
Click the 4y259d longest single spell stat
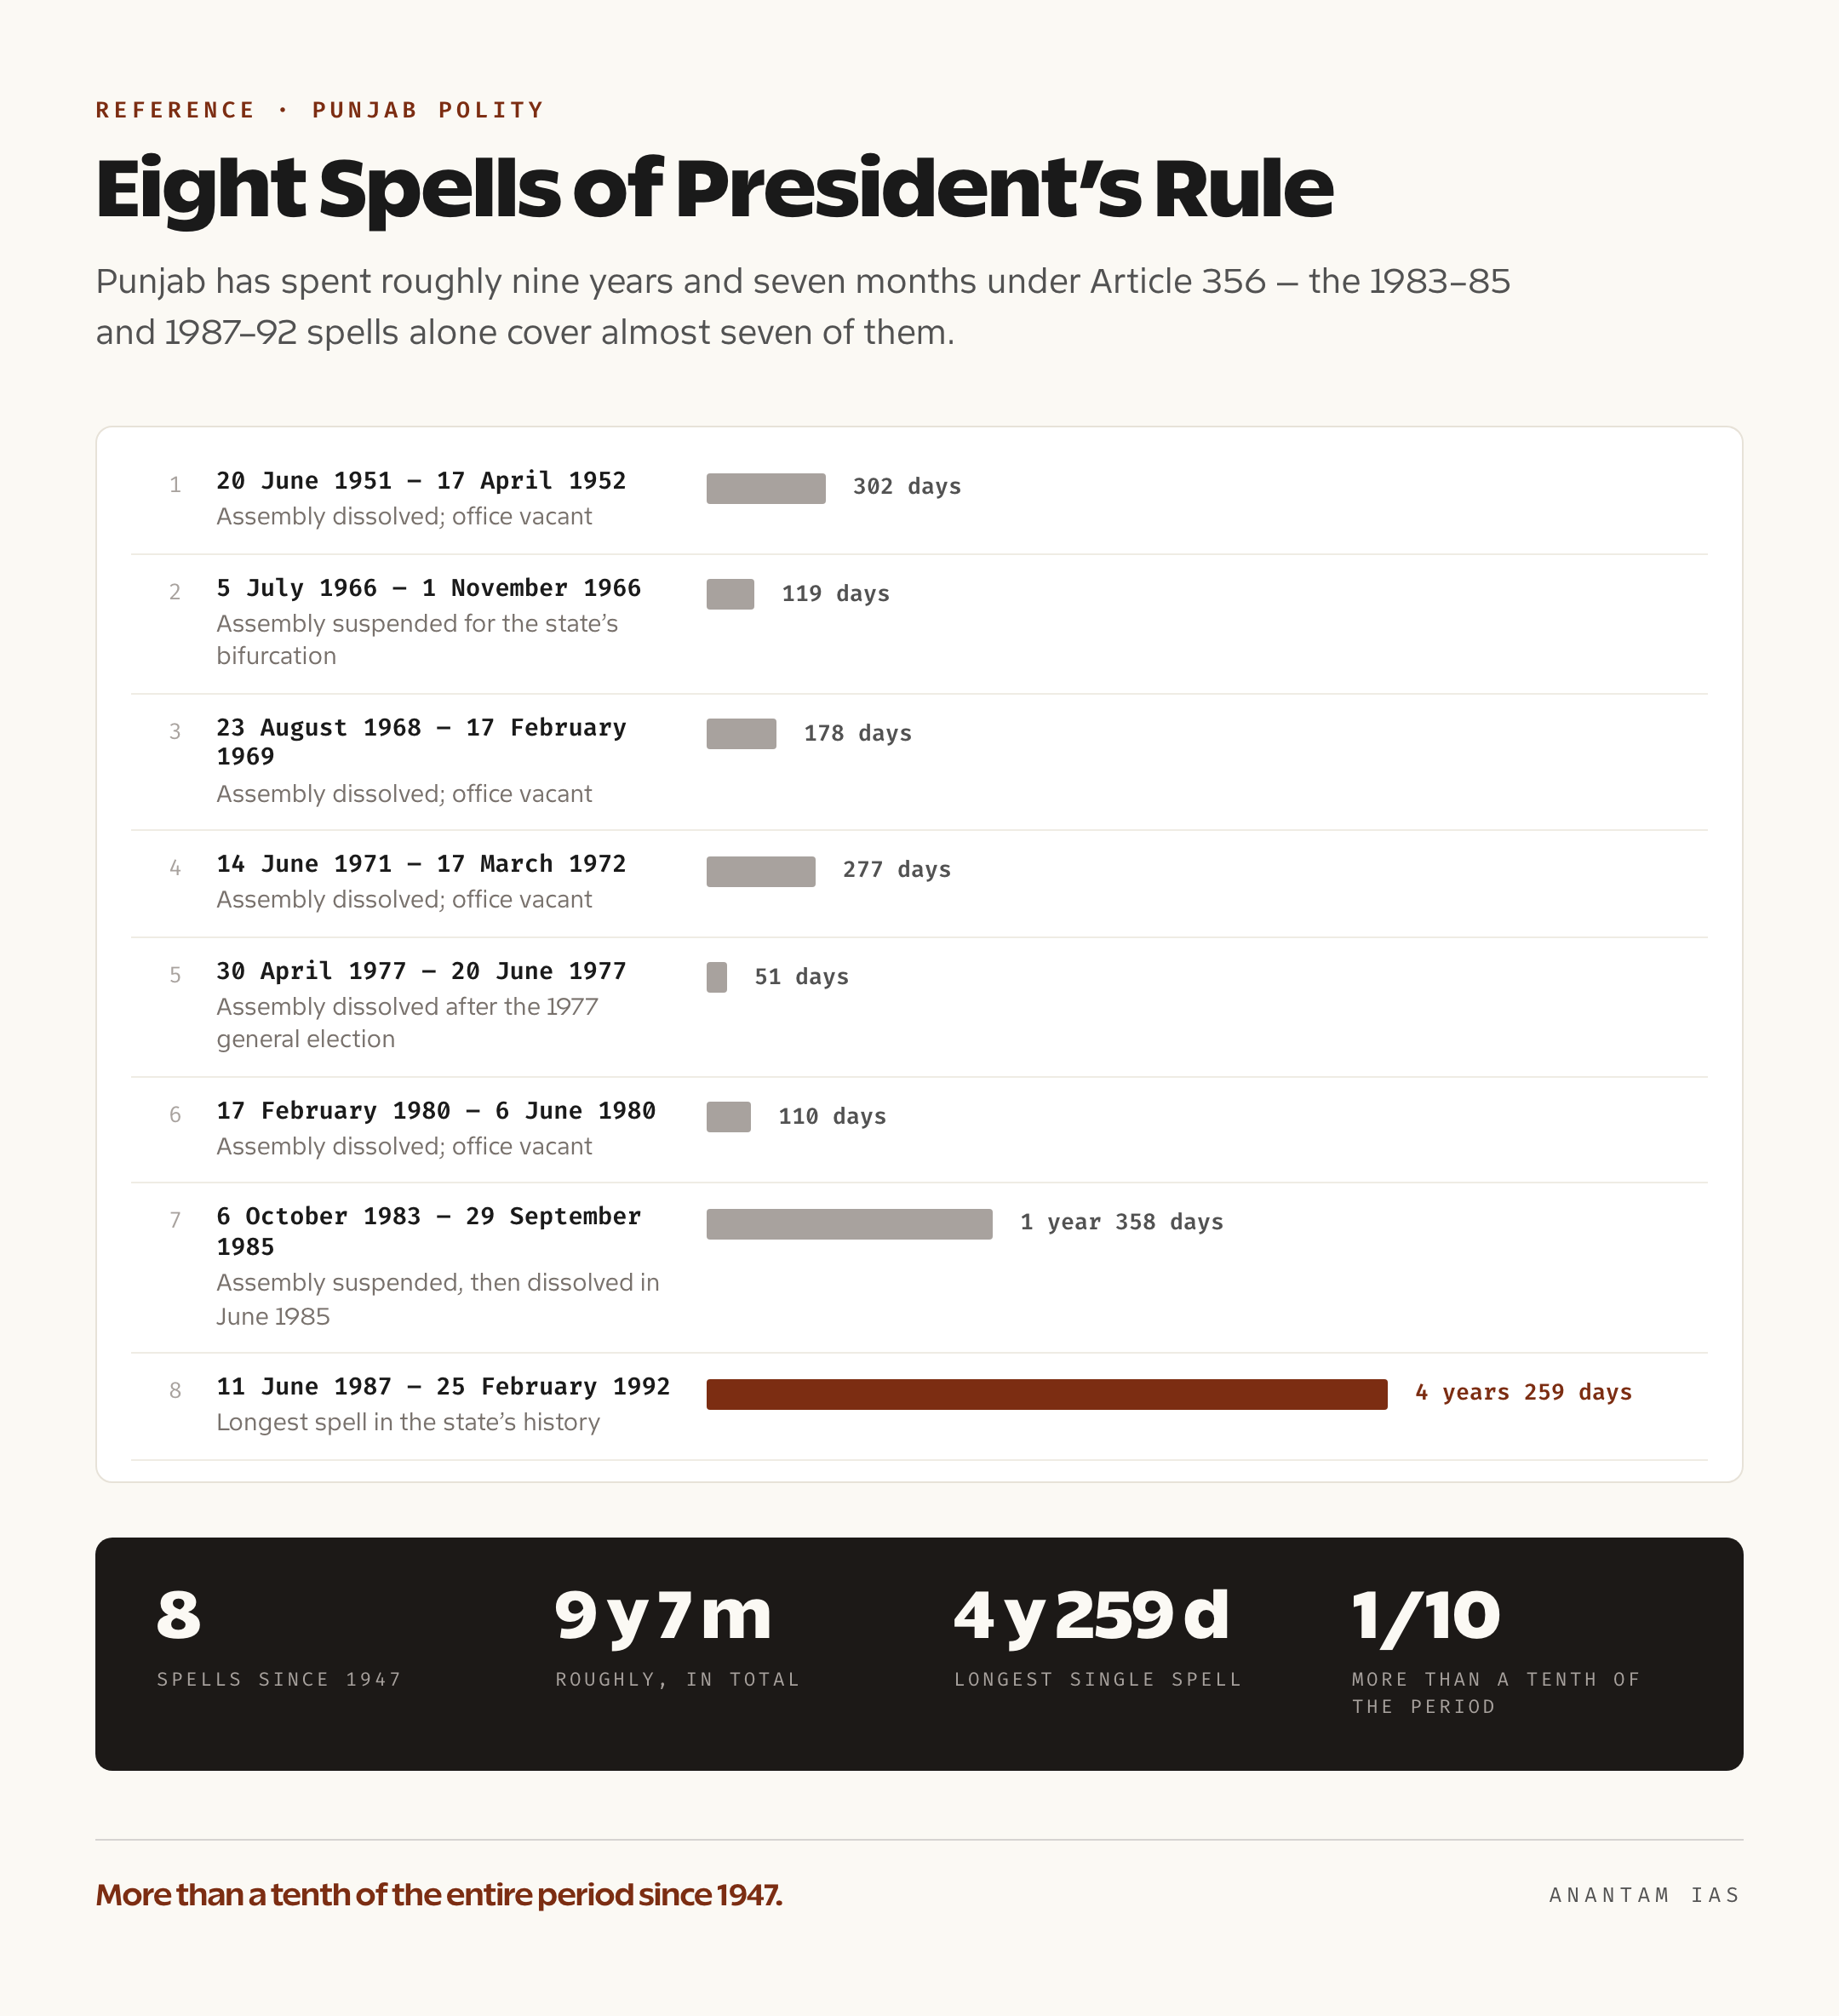coord(1091,1615)
